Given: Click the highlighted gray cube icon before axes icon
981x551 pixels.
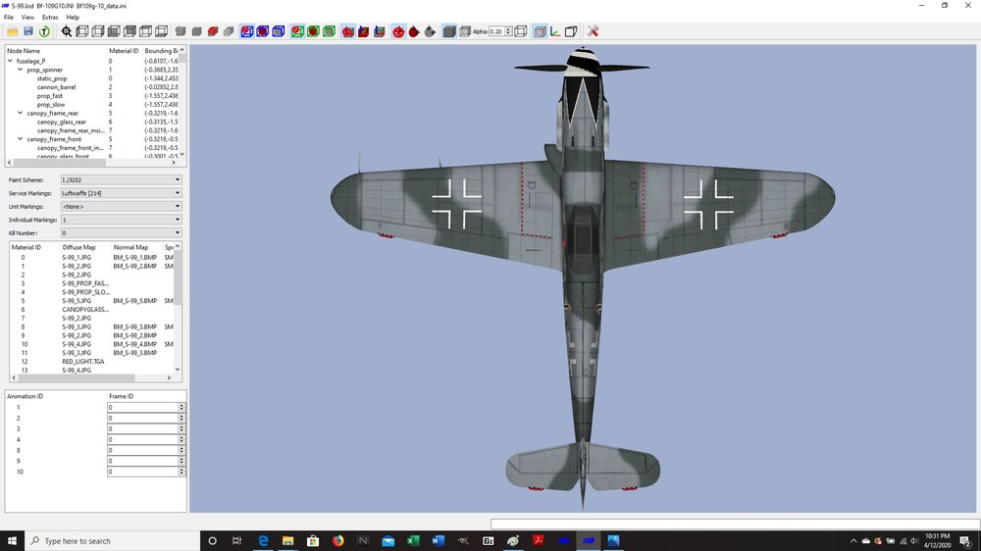Looking at the screenshot, I should [x=540, y=31].
